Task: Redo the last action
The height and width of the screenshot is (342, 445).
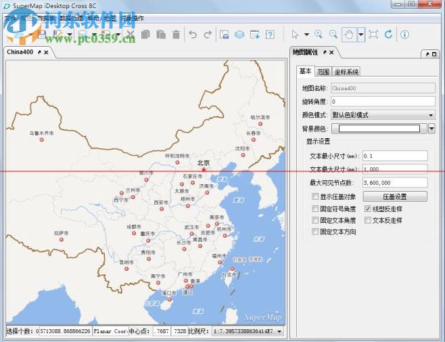Action: point(208,35)
